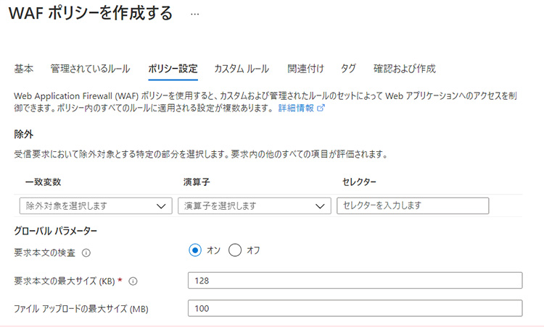Go to the 関連付け tab

pyautogui.click(x=305, y=69)
